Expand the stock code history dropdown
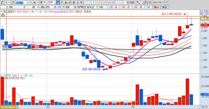 coord(28,2)
